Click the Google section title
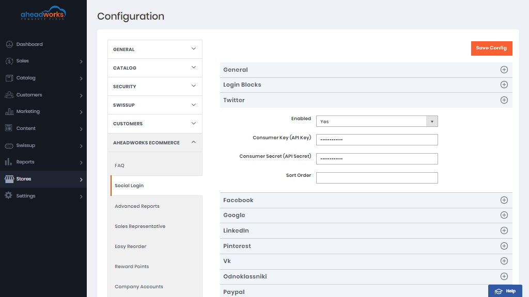This screenshot has height=297, width=529. pyautogui.click(x=234, y=215)
